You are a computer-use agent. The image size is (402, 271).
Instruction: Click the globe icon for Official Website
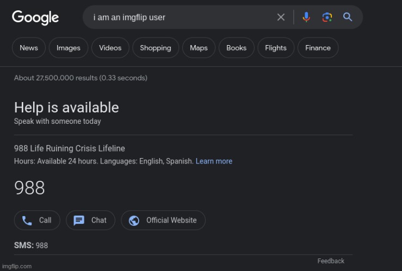coord(134,220)
